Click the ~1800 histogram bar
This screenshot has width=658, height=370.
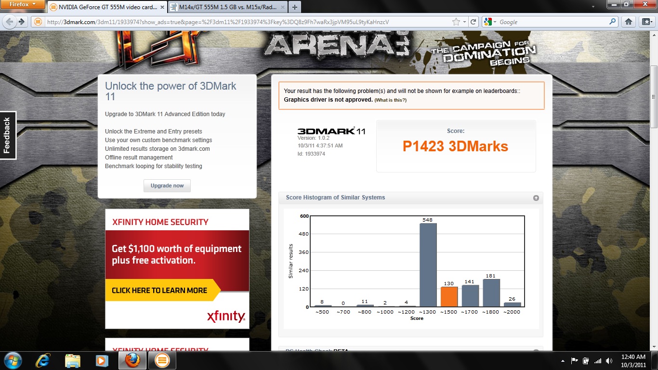pyautogui.click(x=491, y=293)
